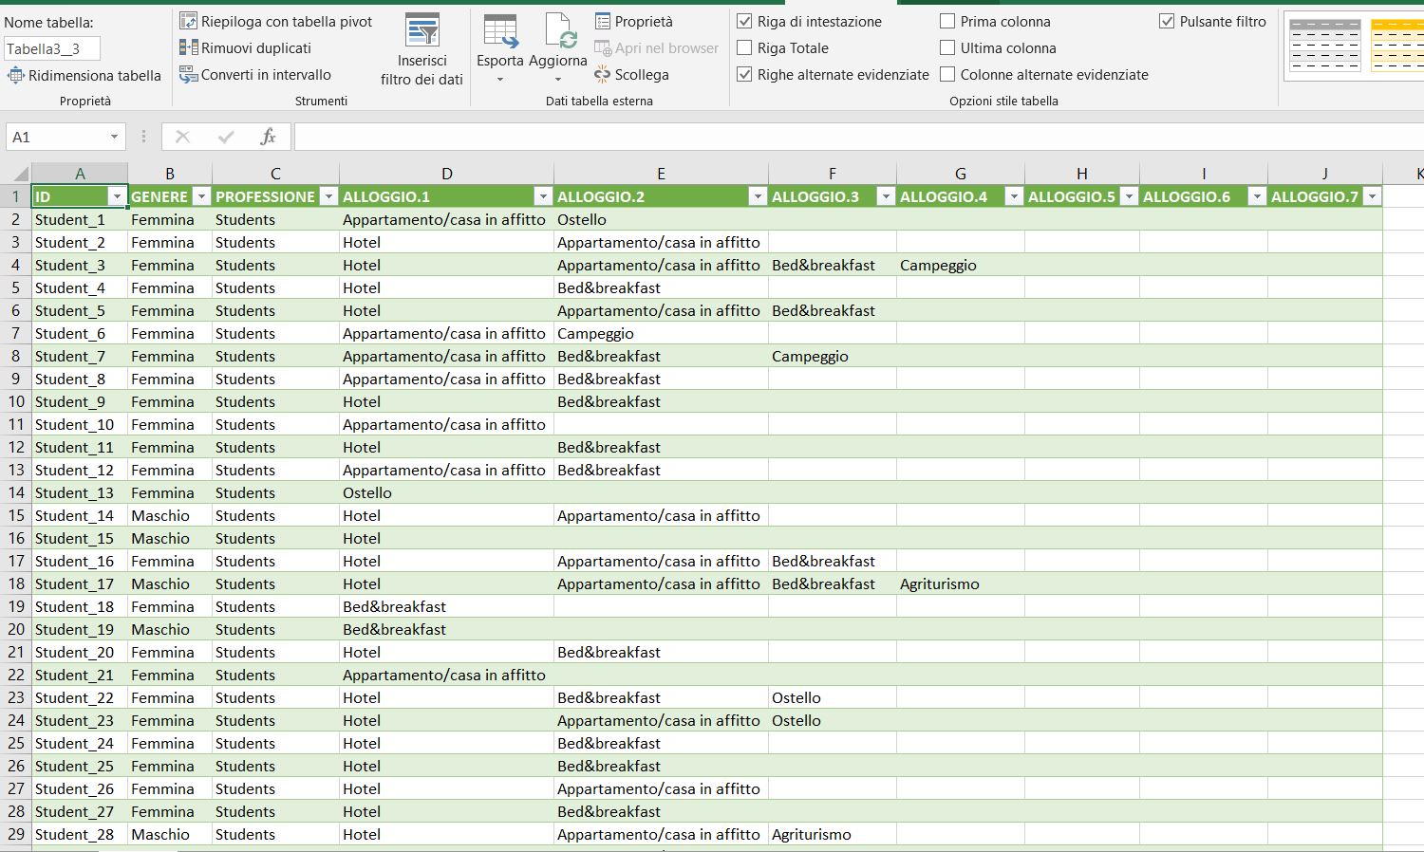Open the ID column filter dropdown
The height and width of the screenshot is (852, 1424).
point(117,196)
